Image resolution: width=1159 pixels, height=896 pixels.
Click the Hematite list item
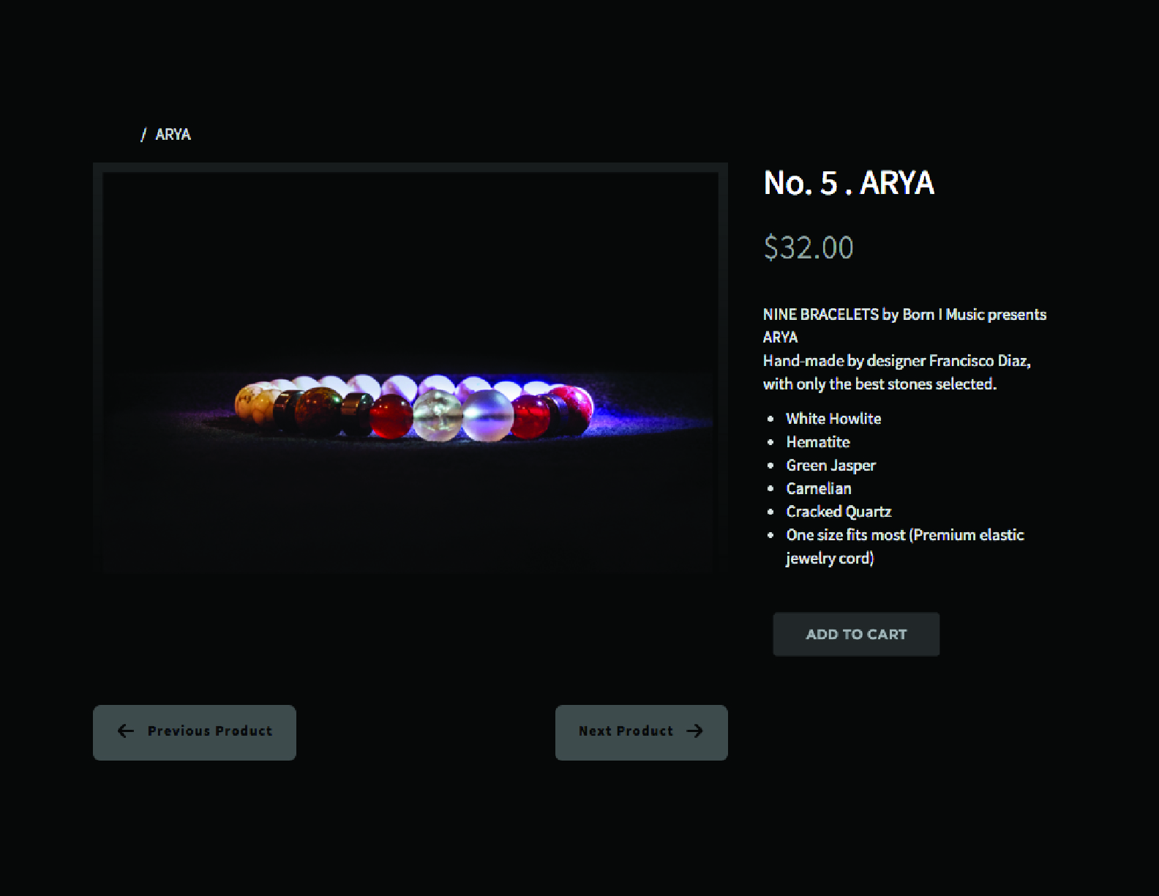click(817, 442)
